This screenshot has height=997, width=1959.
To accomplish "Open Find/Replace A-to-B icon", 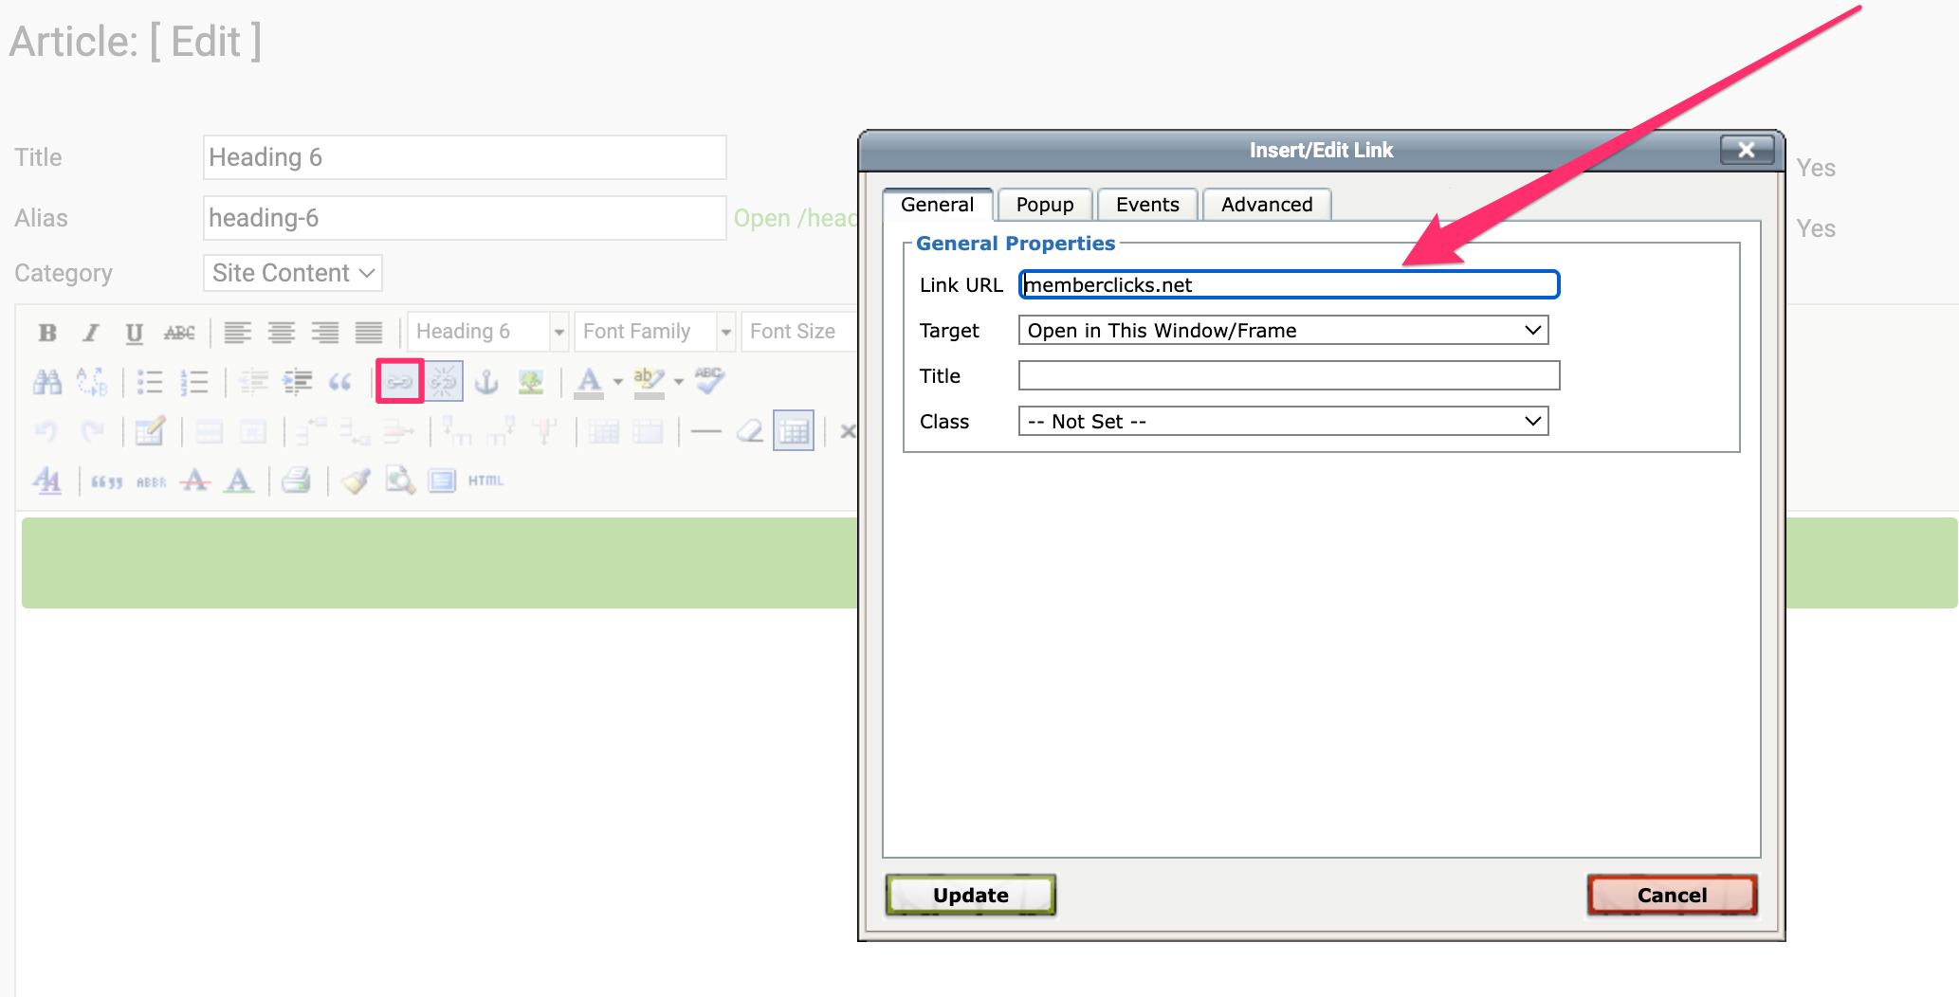I will (x=92, y=382).
